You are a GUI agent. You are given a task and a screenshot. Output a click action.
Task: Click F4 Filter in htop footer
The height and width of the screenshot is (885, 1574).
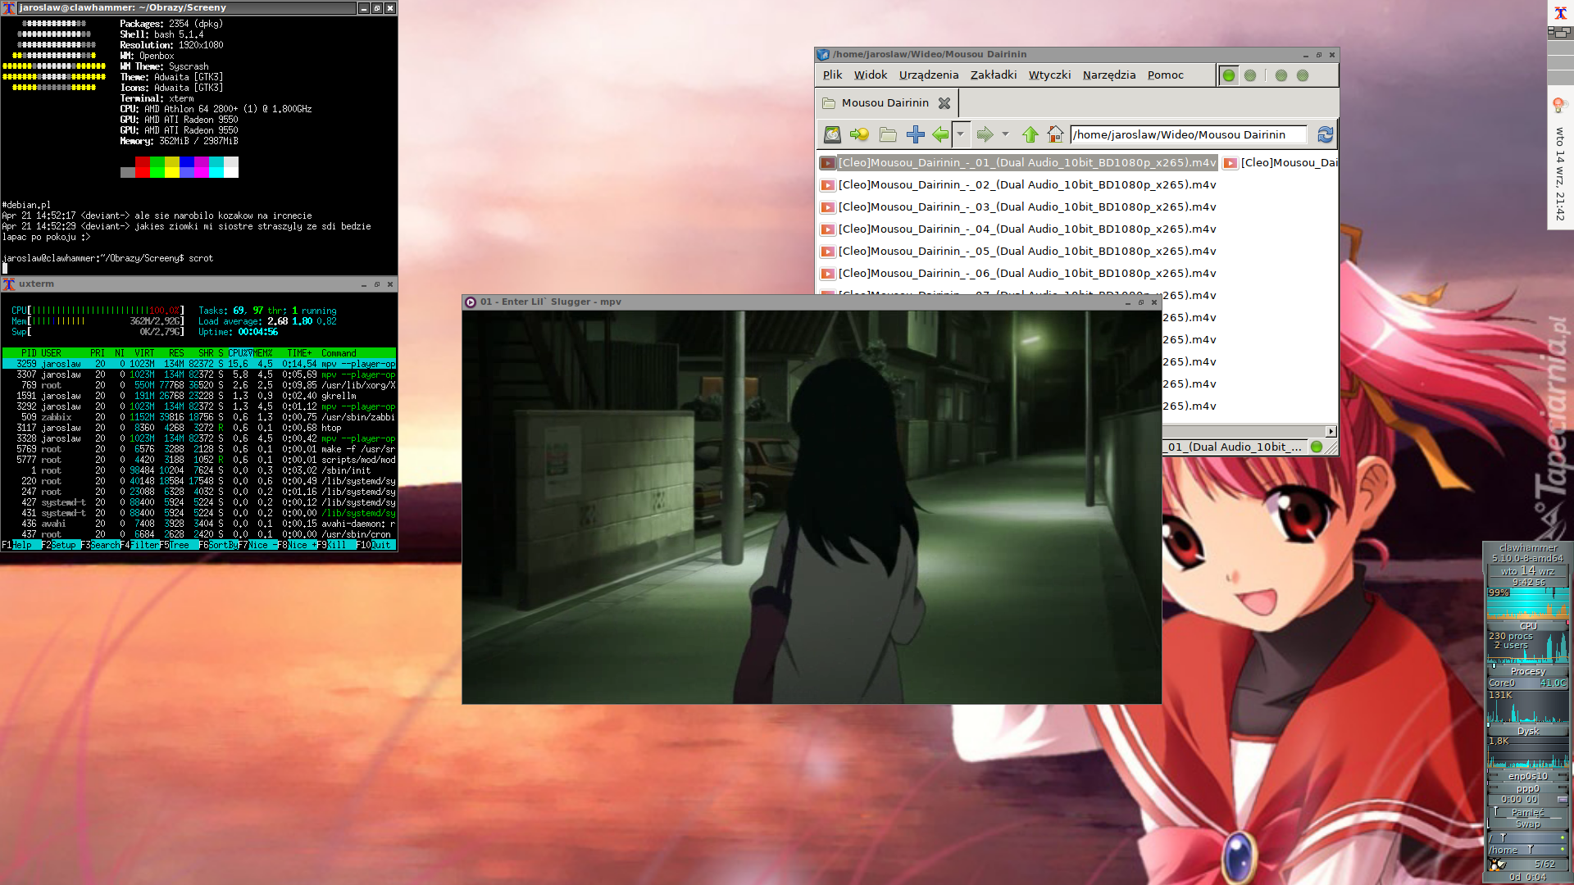coord(140,545)
